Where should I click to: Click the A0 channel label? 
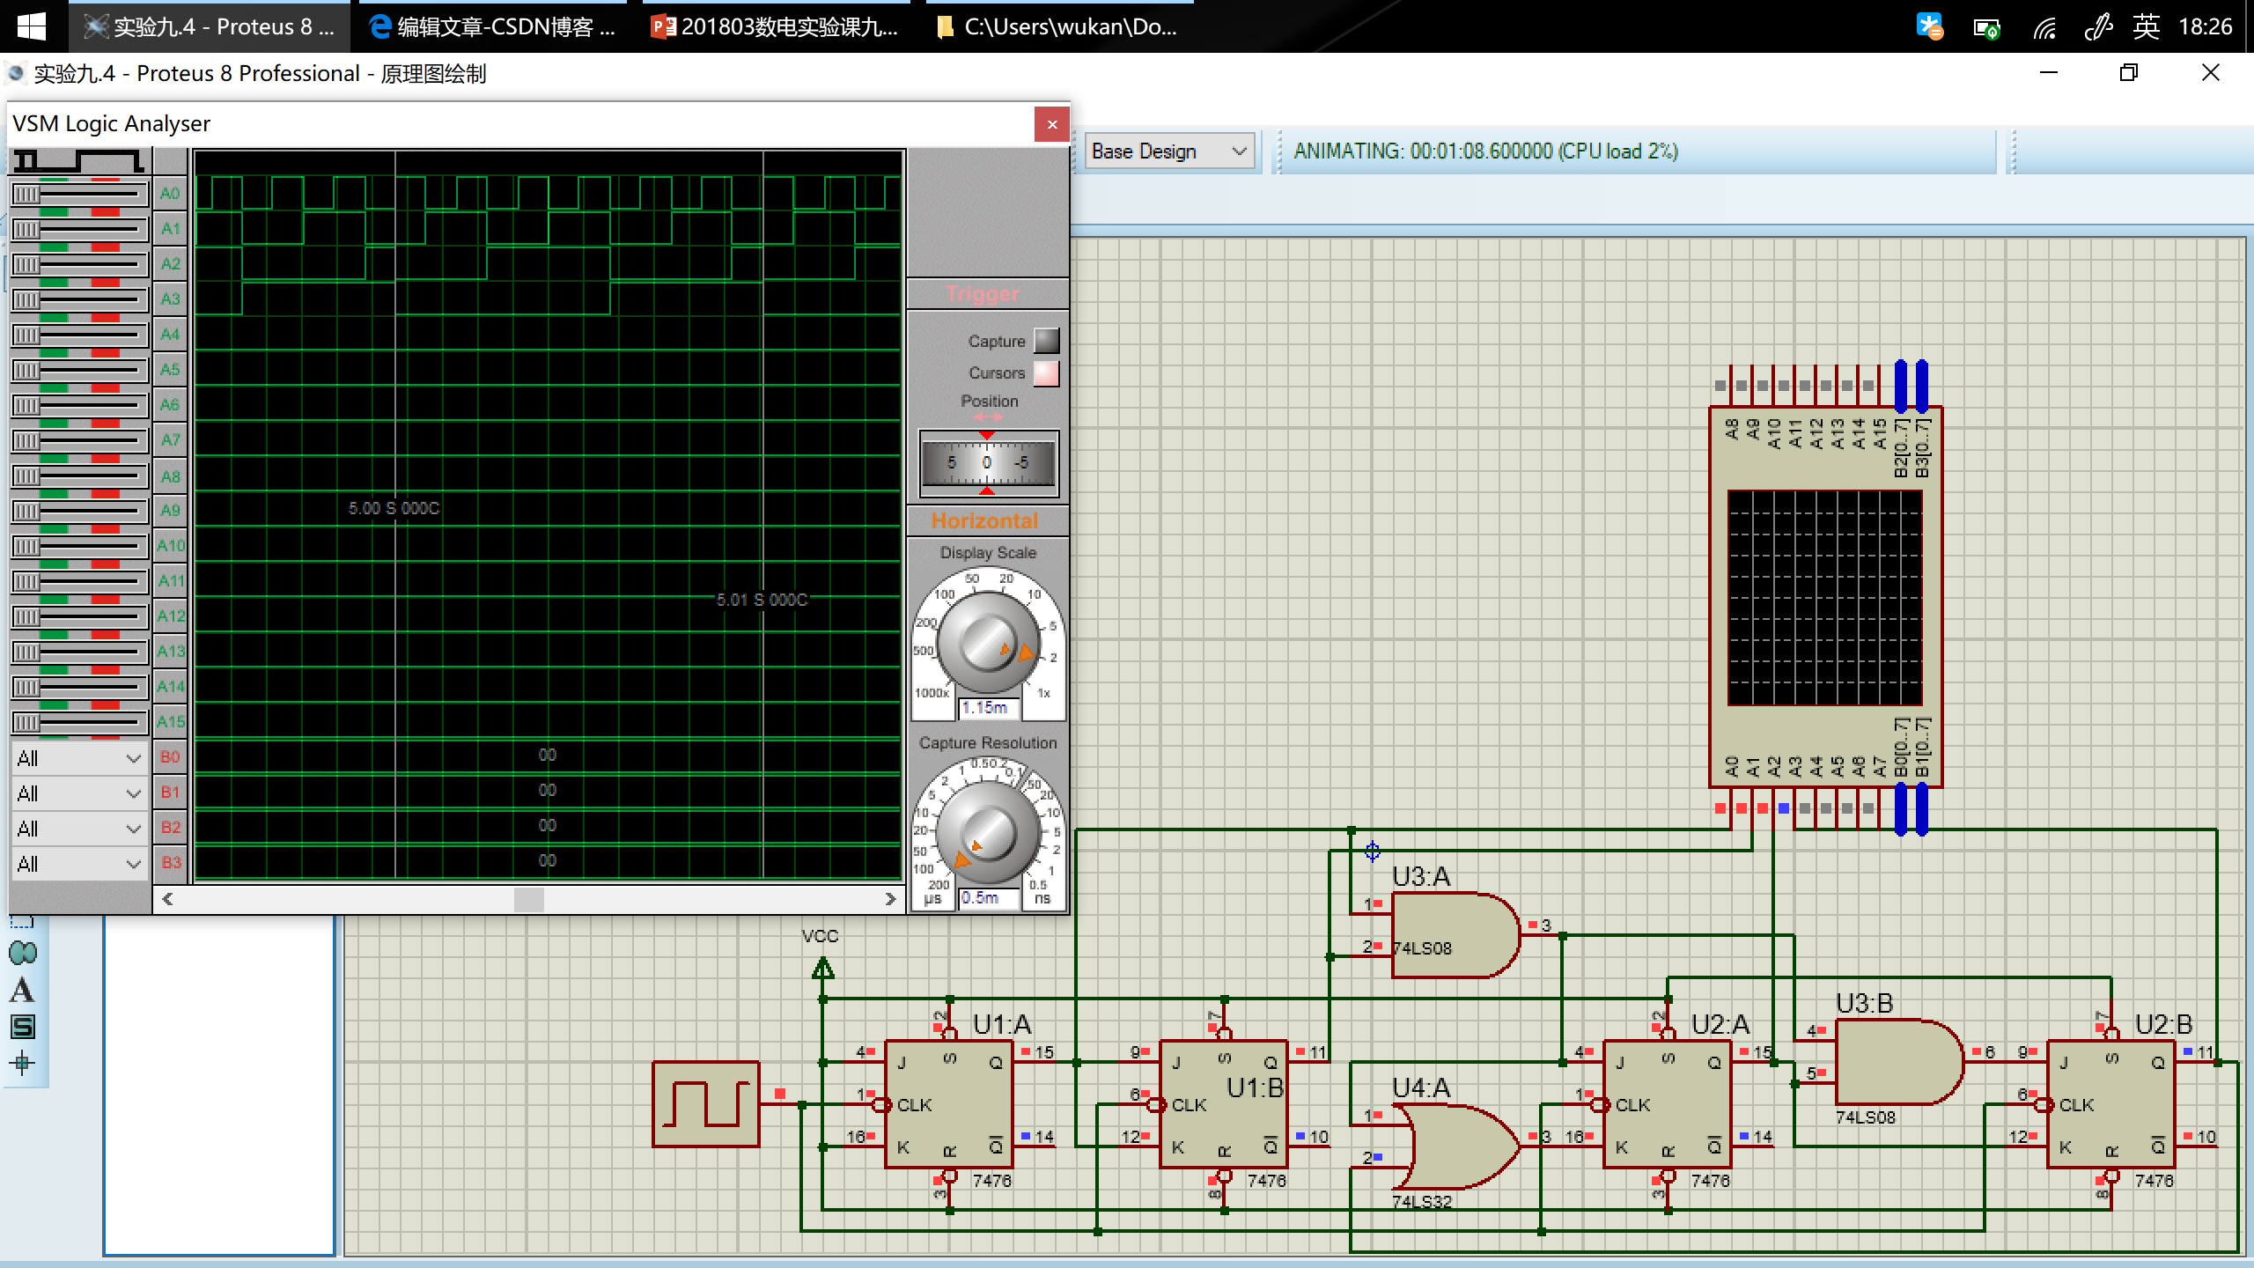pyautogui.click(x=170, y=194)
